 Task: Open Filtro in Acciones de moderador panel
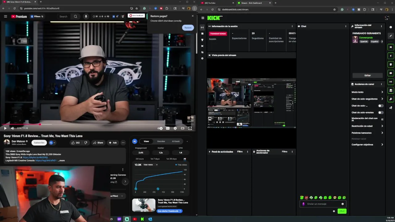coord(285,152)
